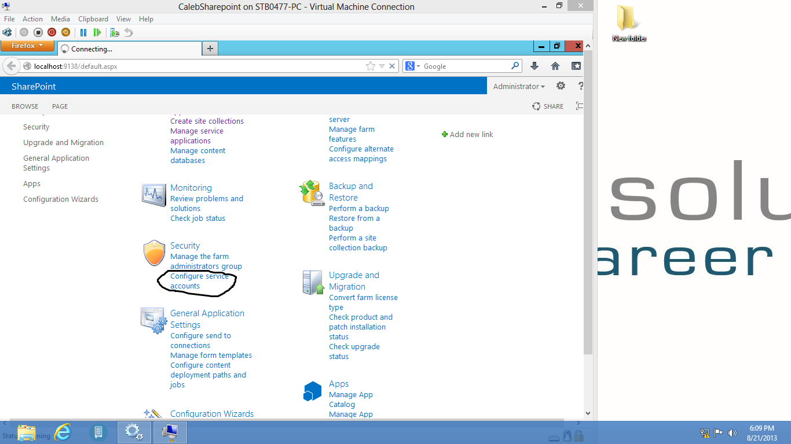Click the Upgrade and Migration server icon
The width and height of the screenshot is (791, 444).
click(312, 283)
